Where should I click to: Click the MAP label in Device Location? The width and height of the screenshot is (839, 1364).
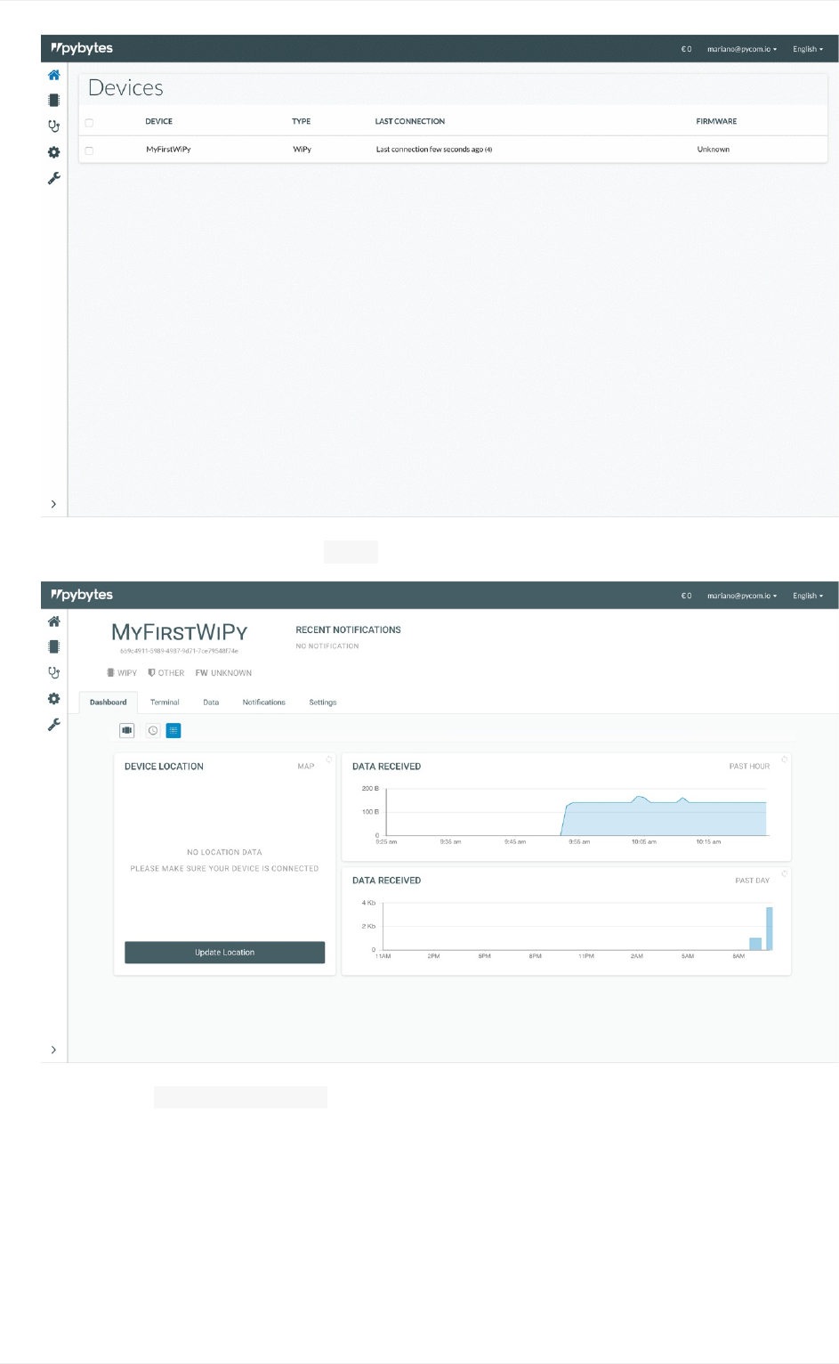306,767
